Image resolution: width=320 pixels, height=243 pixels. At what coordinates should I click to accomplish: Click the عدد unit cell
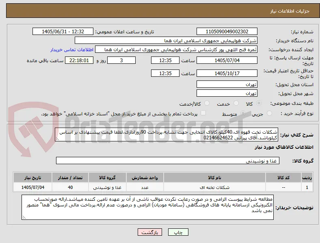145,187
